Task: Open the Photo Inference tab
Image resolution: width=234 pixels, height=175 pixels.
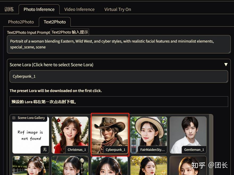Action: [39, 9]
